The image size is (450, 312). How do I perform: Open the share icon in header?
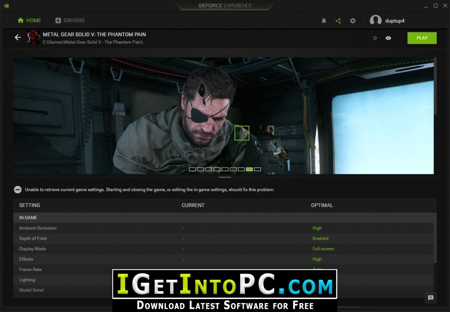pyautogui.click(x=338, y=21)
